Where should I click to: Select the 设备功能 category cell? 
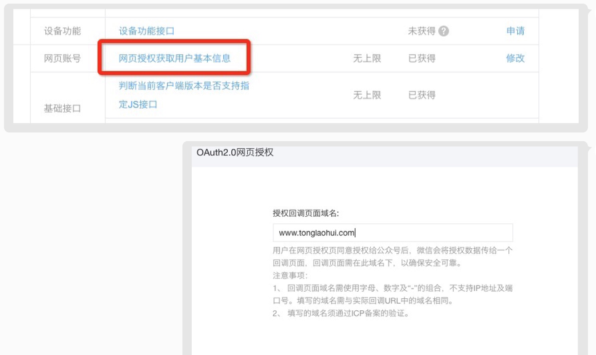(x=62, y=31)
